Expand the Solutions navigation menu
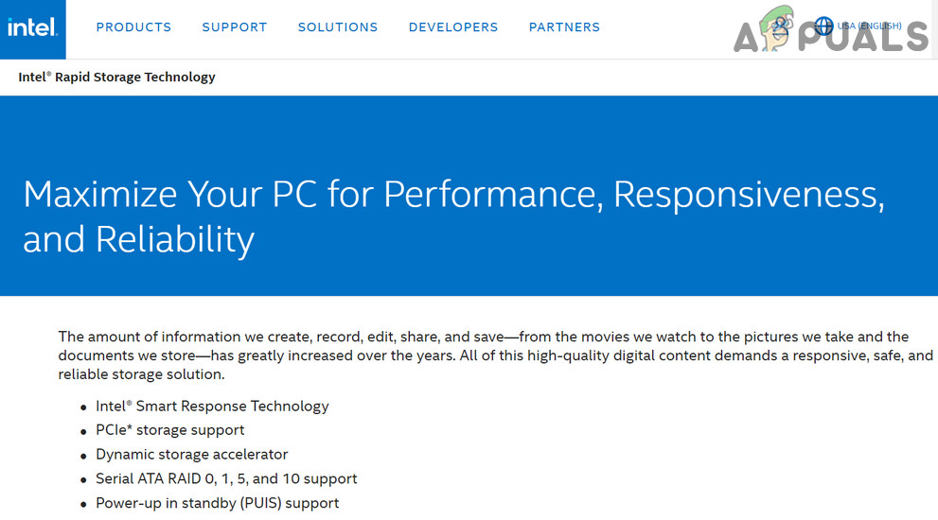The width and height of the screenshot is (938, 520). click(338, 27)
